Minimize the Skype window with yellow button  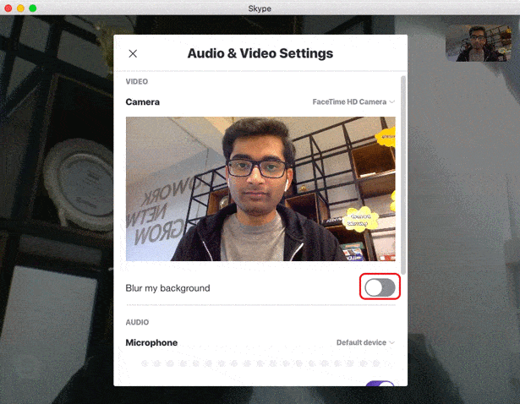[20, 8]
